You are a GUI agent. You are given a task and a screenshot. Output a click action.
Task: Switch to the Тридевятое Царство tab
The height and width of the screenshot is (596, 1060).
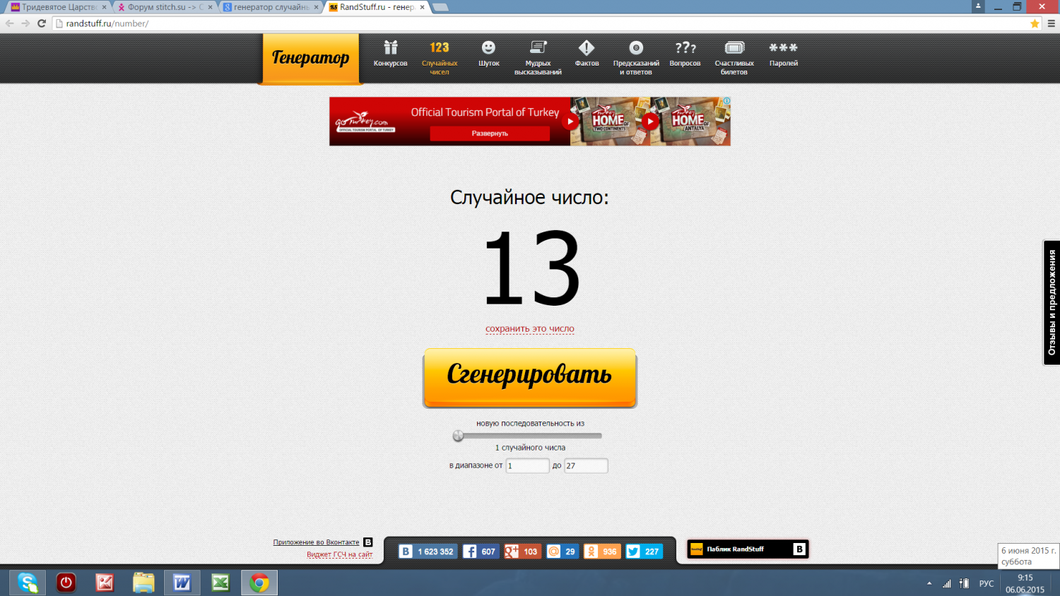tap(58, 7)
